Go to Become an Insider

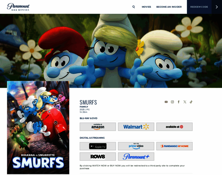point(169,7)
